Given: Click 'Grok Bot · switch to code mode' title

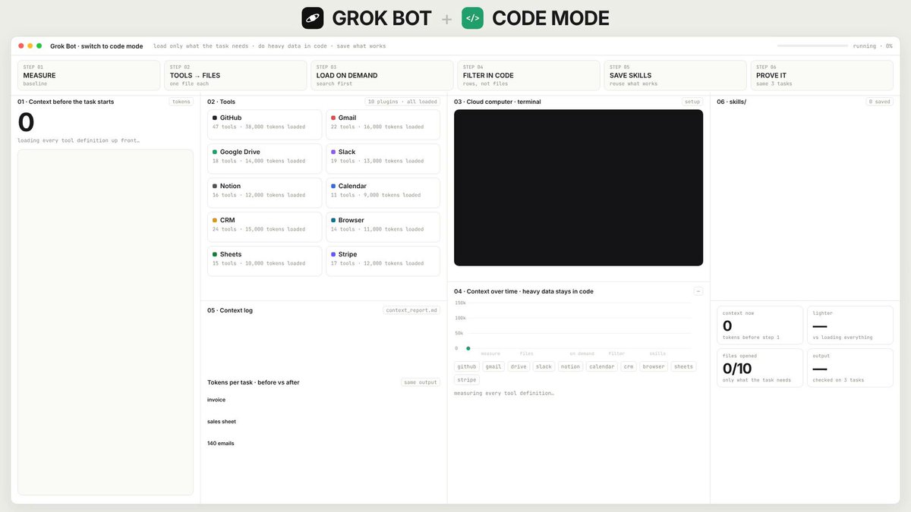Looking at the screenshot, I should click(x=96, y=46).
